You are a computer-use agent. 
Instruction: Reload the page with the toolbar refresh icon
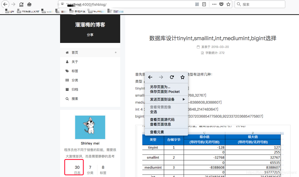(21, 4)
